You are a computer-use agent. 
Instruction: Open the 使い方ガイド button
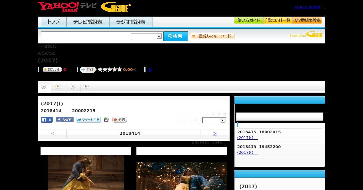point(248,21)
